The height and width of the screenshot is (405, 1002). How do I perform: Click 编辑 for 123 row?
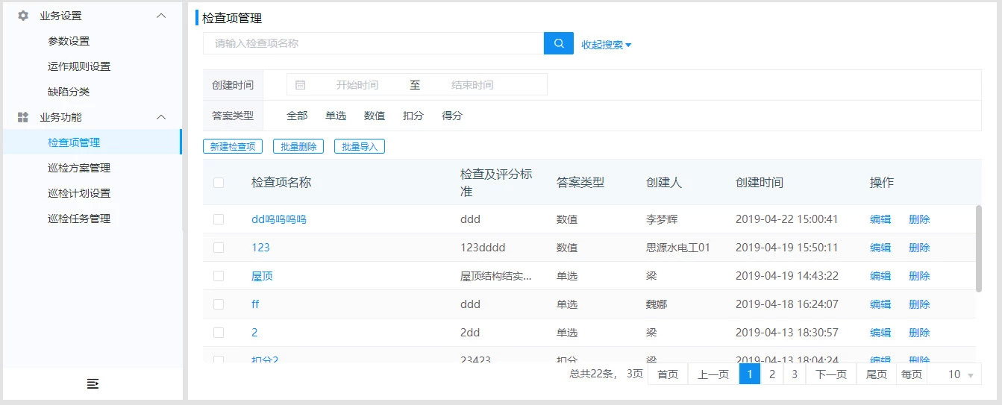880,248
